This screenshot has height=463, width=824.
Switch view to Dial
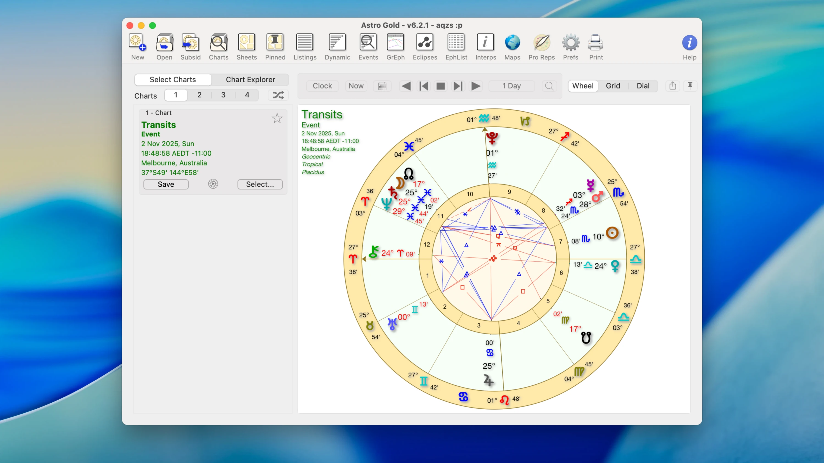(643, 86)
